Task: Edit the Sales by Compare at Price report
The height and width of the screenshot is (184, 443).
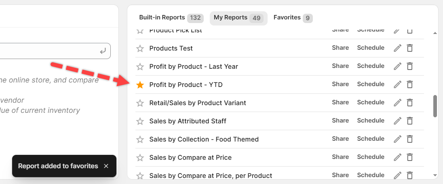Action: [x=398, y=157]
